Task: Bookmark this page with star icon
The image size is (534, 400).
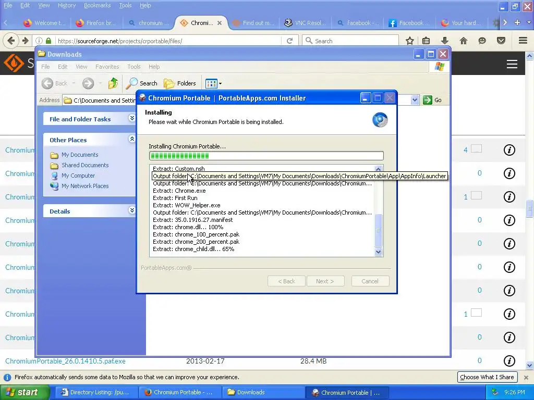Action: [410, 41]
